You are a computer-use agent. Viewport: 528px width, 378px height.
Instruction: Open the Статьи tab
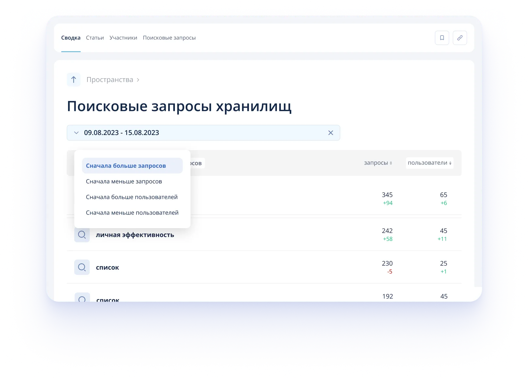coord(95,38)
